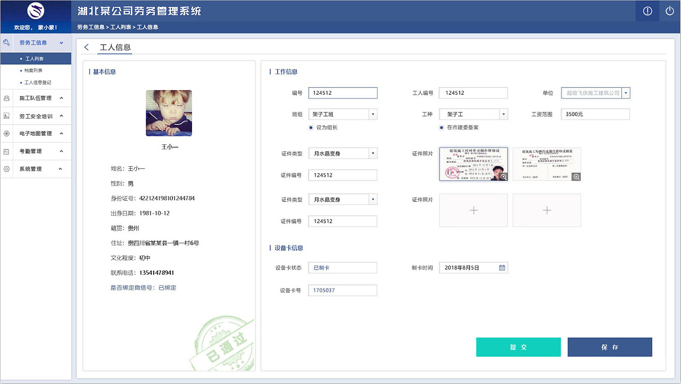
Task: Click the wrench icon beside 劳务工信息
Action: pos(7,42)
